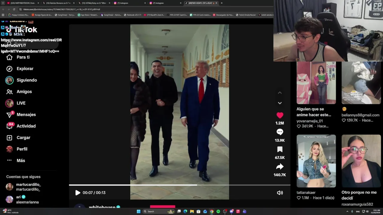The width and height of the screenshot is (383, 215).
Task: Open Task View from the taskbar
Action: click(x=179, y=211)
